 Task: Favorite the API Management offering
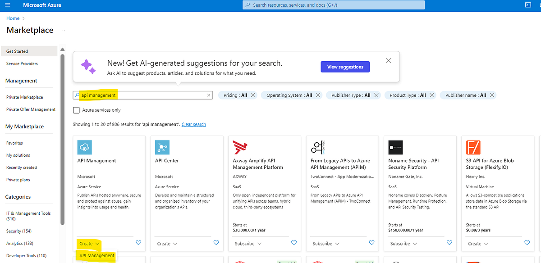pyautogui.click(x=138, y=243)
